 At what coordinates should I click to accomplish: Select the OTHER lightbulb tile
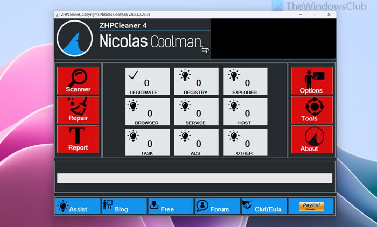click(x=245, y=142)
